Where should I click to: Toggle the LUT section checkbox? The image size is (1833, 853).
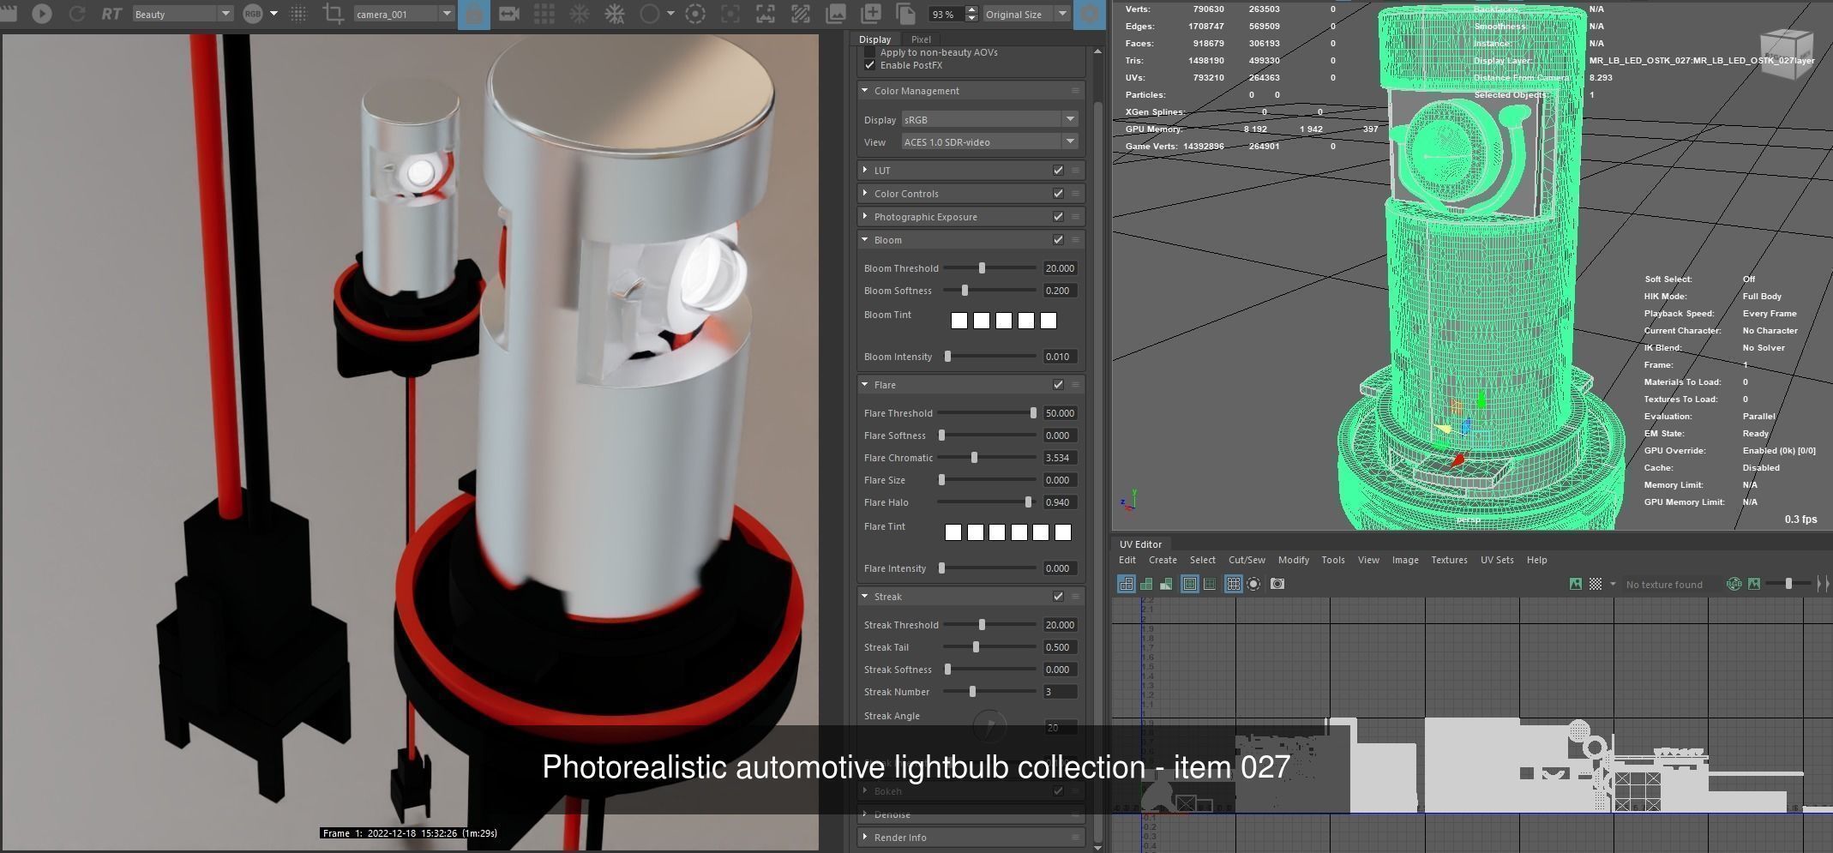pos(1058,171)
